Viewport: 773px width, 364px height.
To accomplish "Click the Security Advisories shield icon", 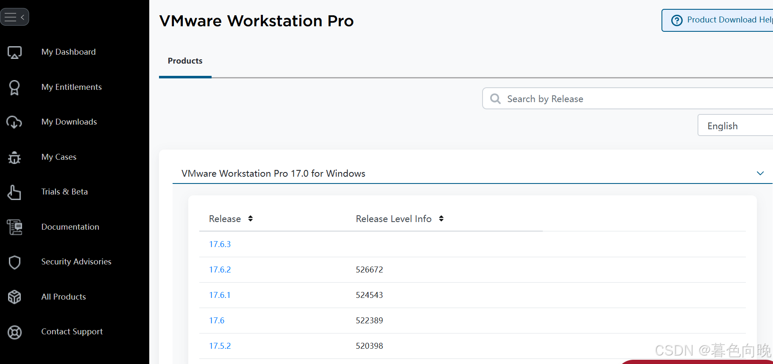I will [14, 262].
